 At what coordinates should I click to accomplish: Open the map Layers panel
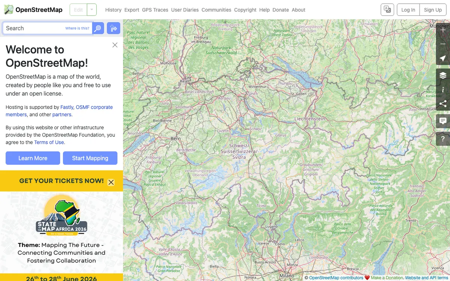coord(443,76)
